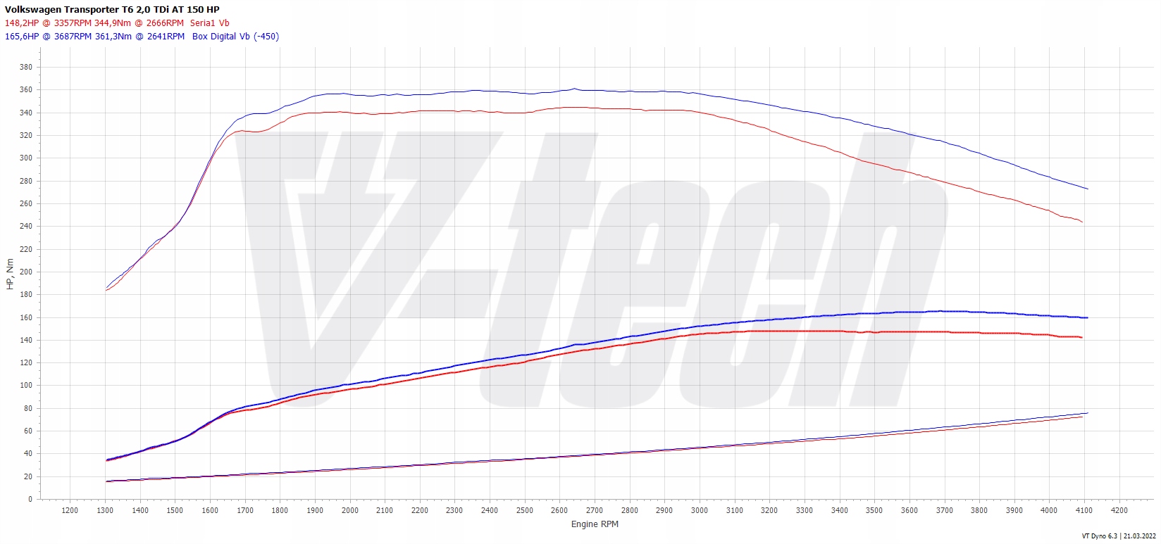1161x544 pixels.
Task: Click the y-axis tick value 40
Action: tap(28, 454)
